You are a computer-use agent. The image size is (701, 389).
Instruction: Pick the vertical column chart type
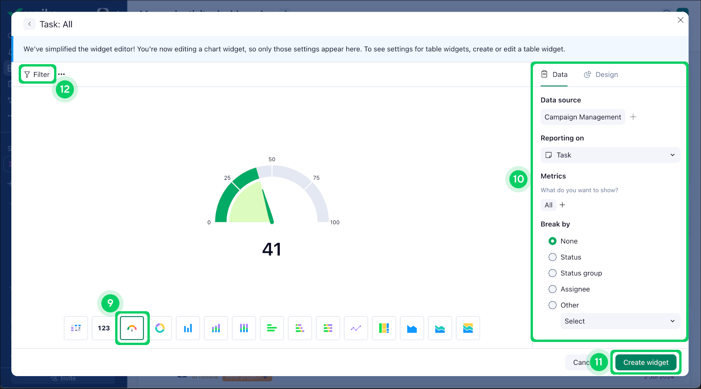click(188, 328)
